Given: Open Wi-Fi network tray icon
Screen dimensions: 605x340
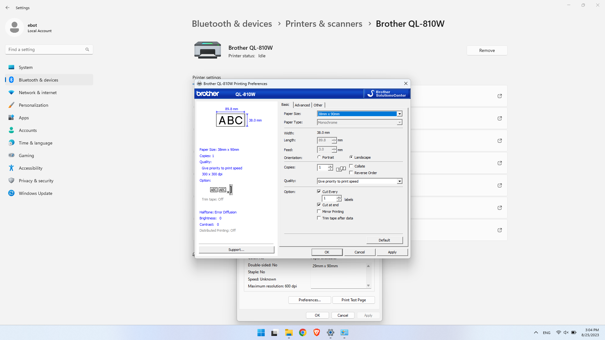Looking at the screenshot, I should coord(558,332).
